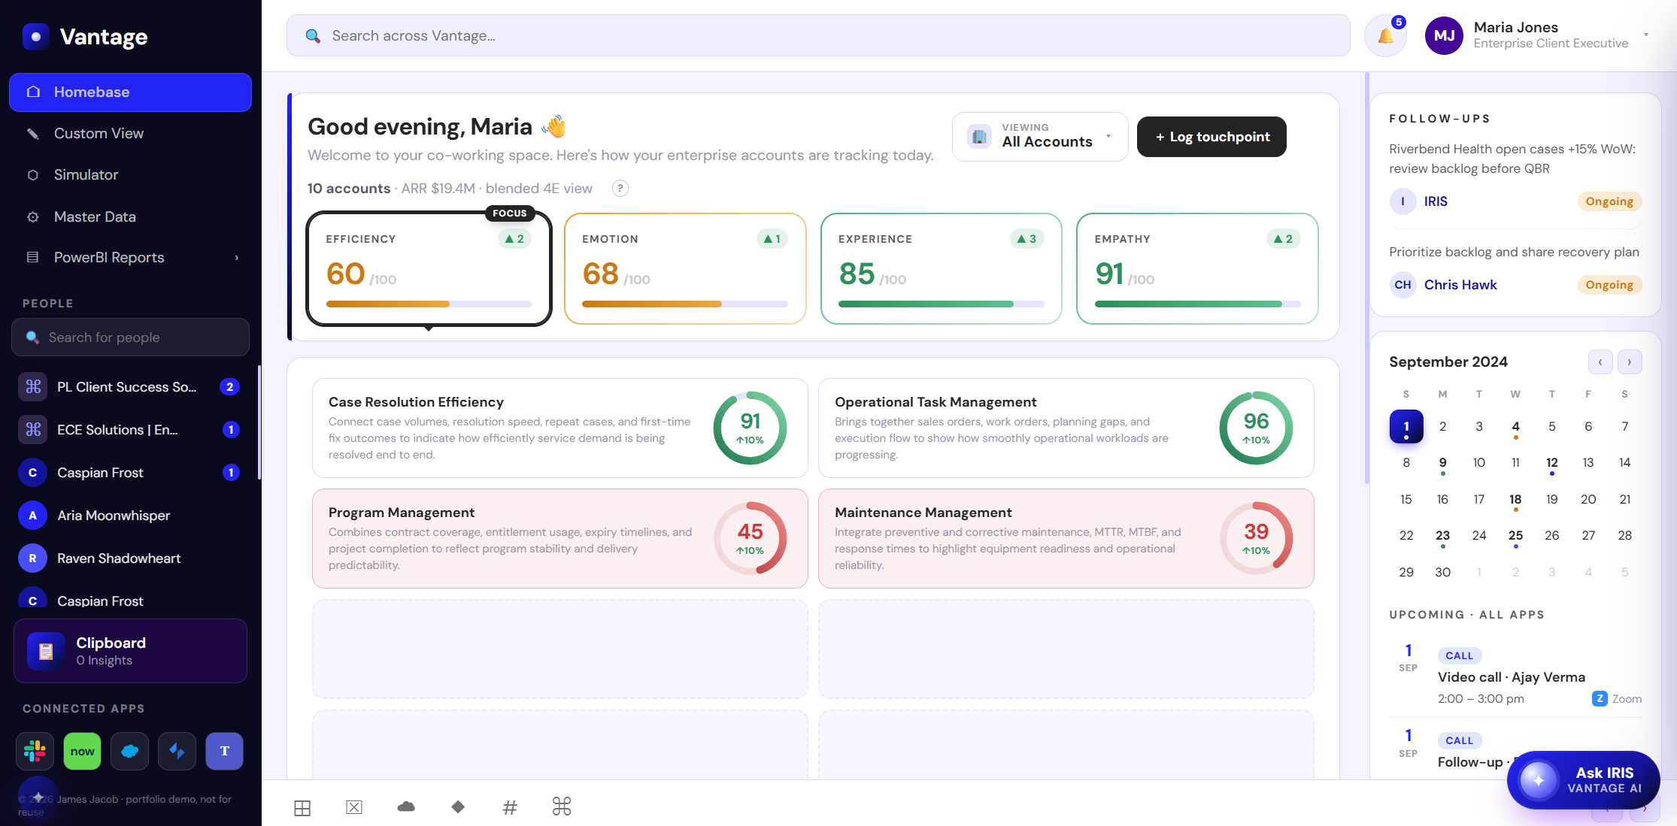Click the Maintenance Management 39 gauge
1677x826 pixels.
click(x=1256, y=538)
